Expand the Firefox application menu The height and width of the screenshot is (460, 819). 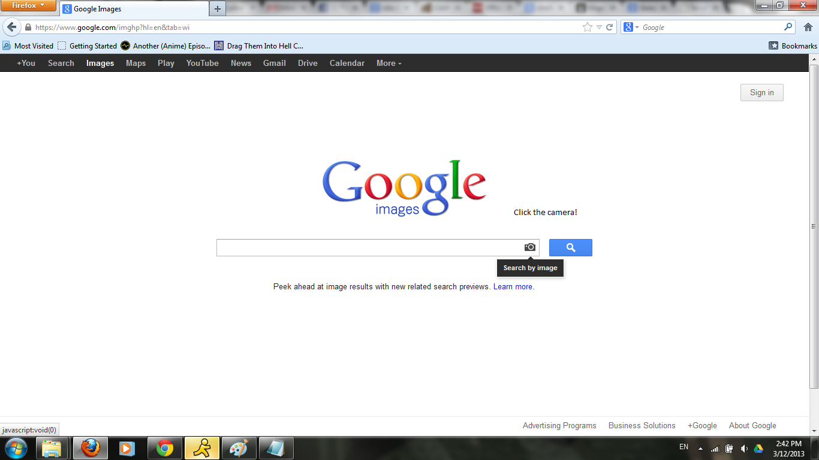(28, 5)
